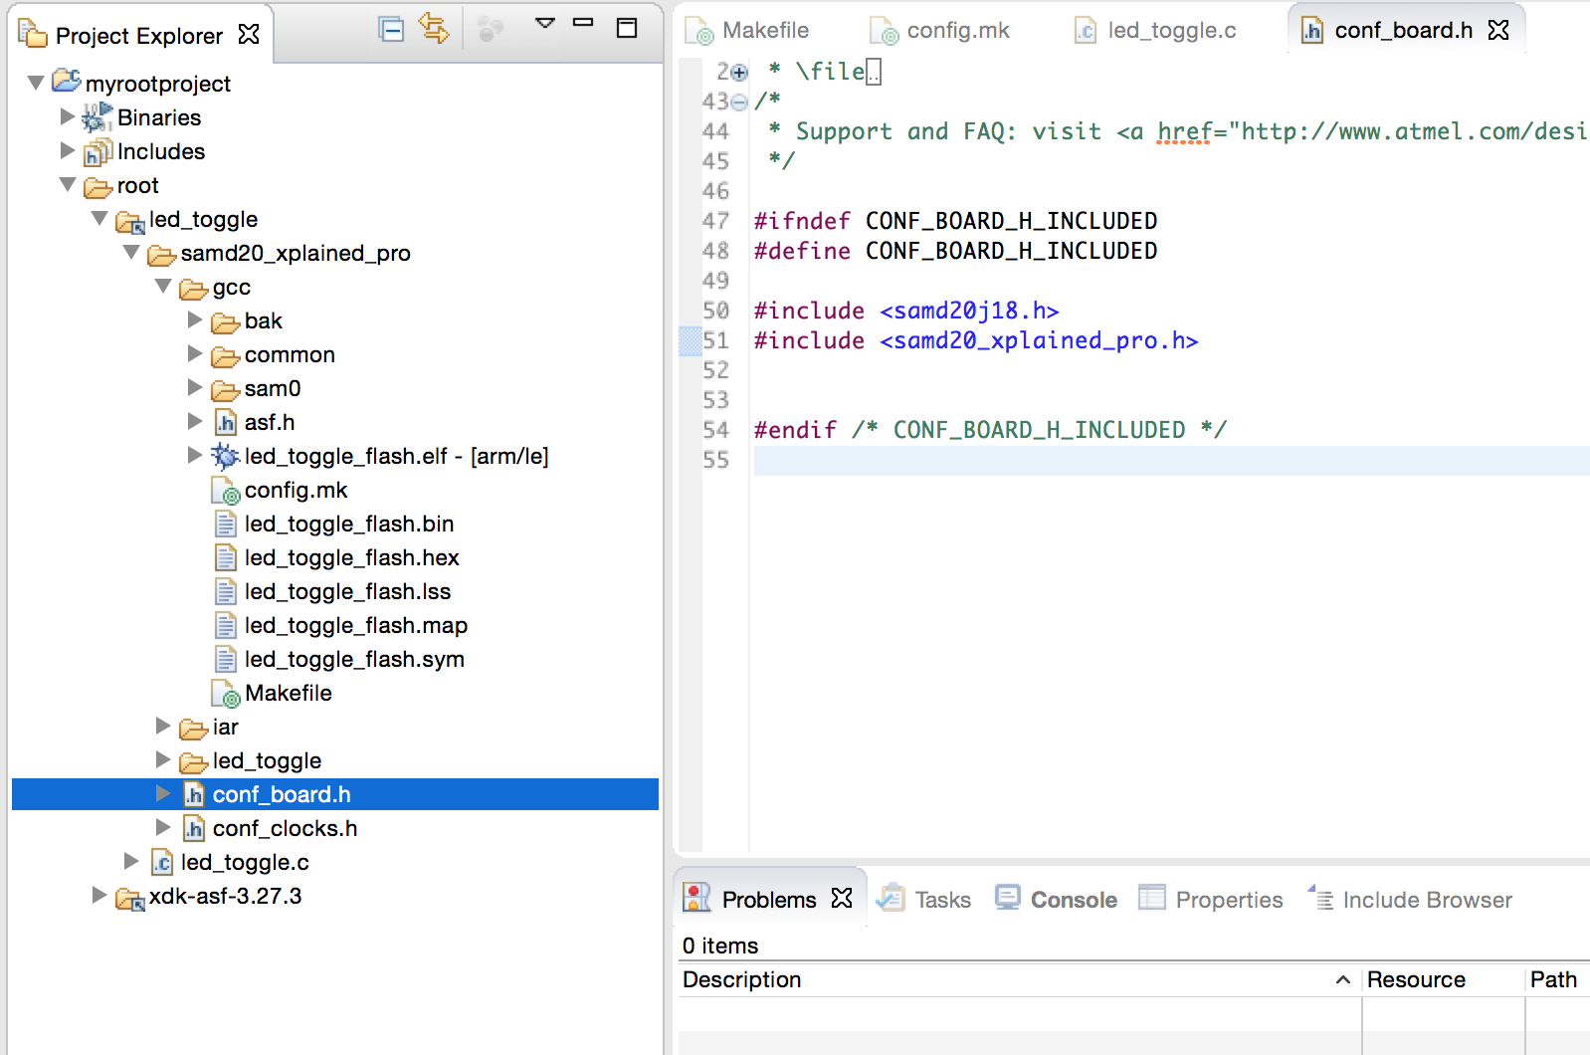1590x1055 pixels.
Task: Switch to the Makefile editor tab
Action: (x=747, y=31)
